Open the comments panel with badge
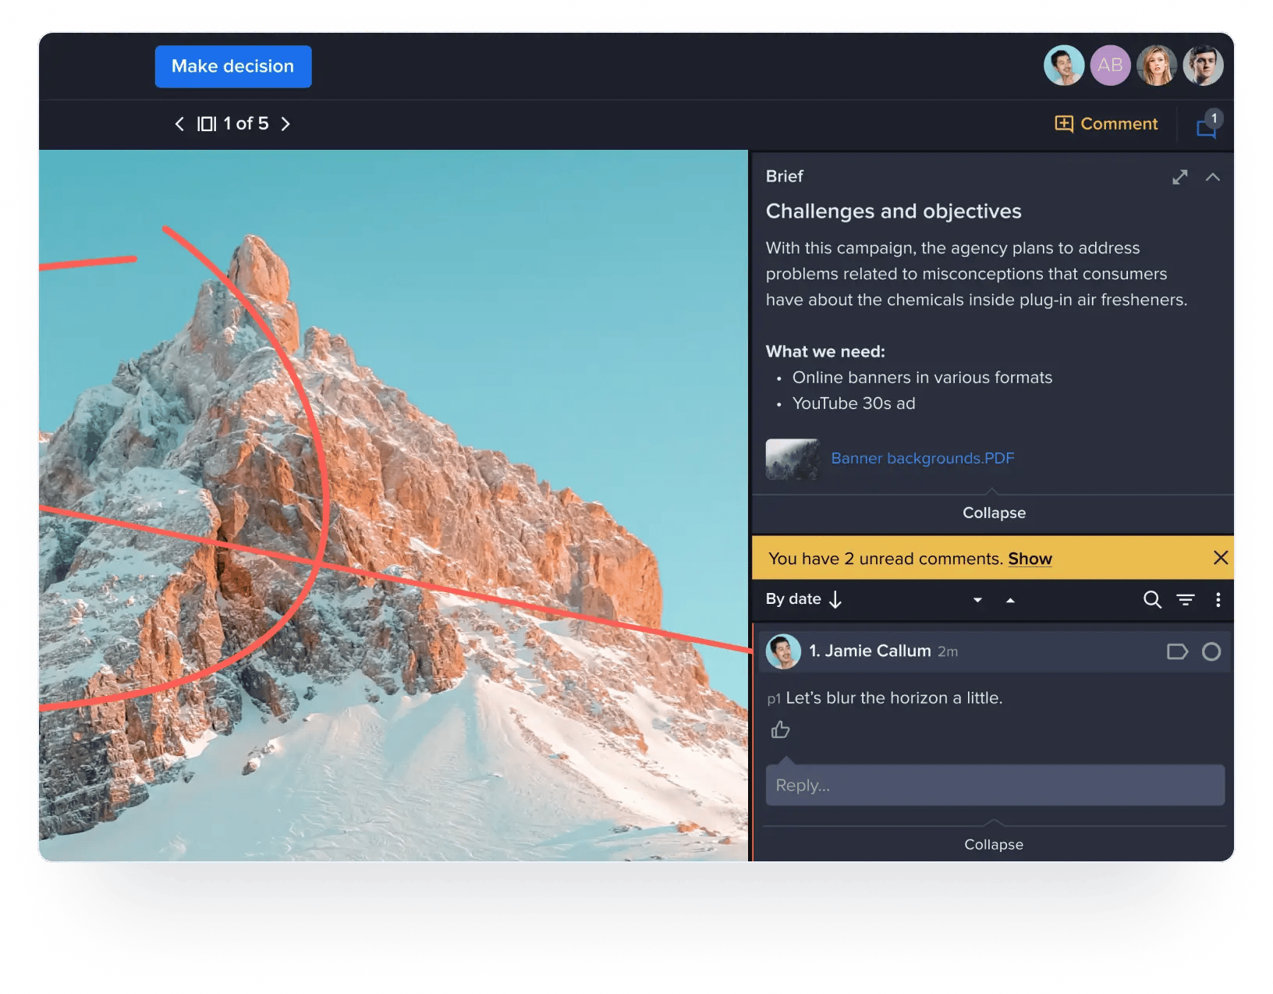 click(1207, 126)
